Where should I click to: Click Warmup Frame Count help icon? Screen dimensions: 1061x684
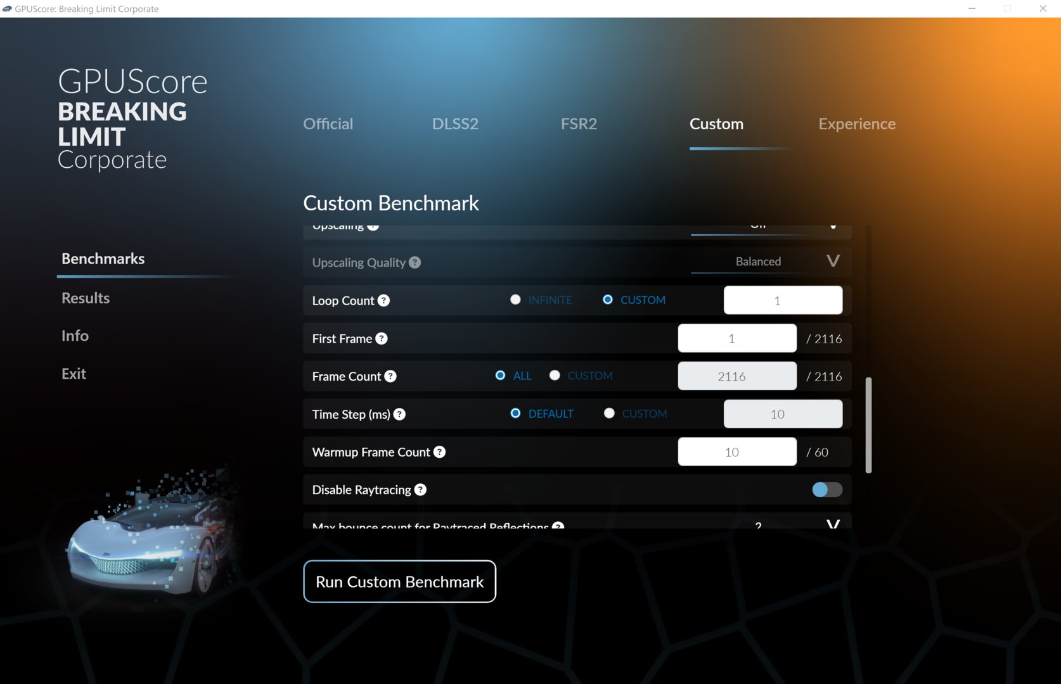[x=439, y=452]
